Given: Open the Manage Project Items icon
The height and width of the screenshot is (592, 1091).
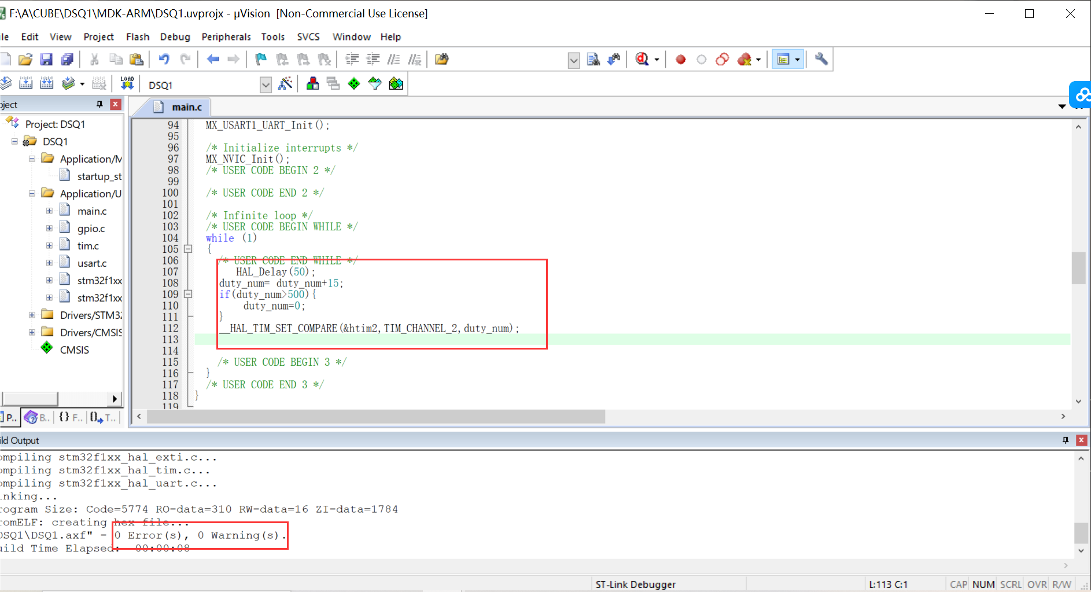Looking at the screenshot, I should (x=312, y=84).
